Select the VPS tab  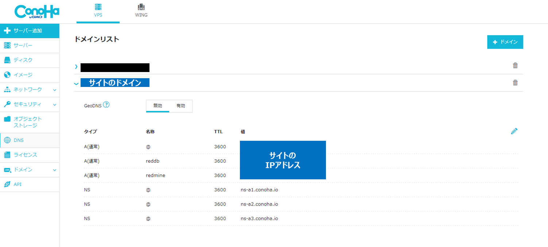[98, 11]
